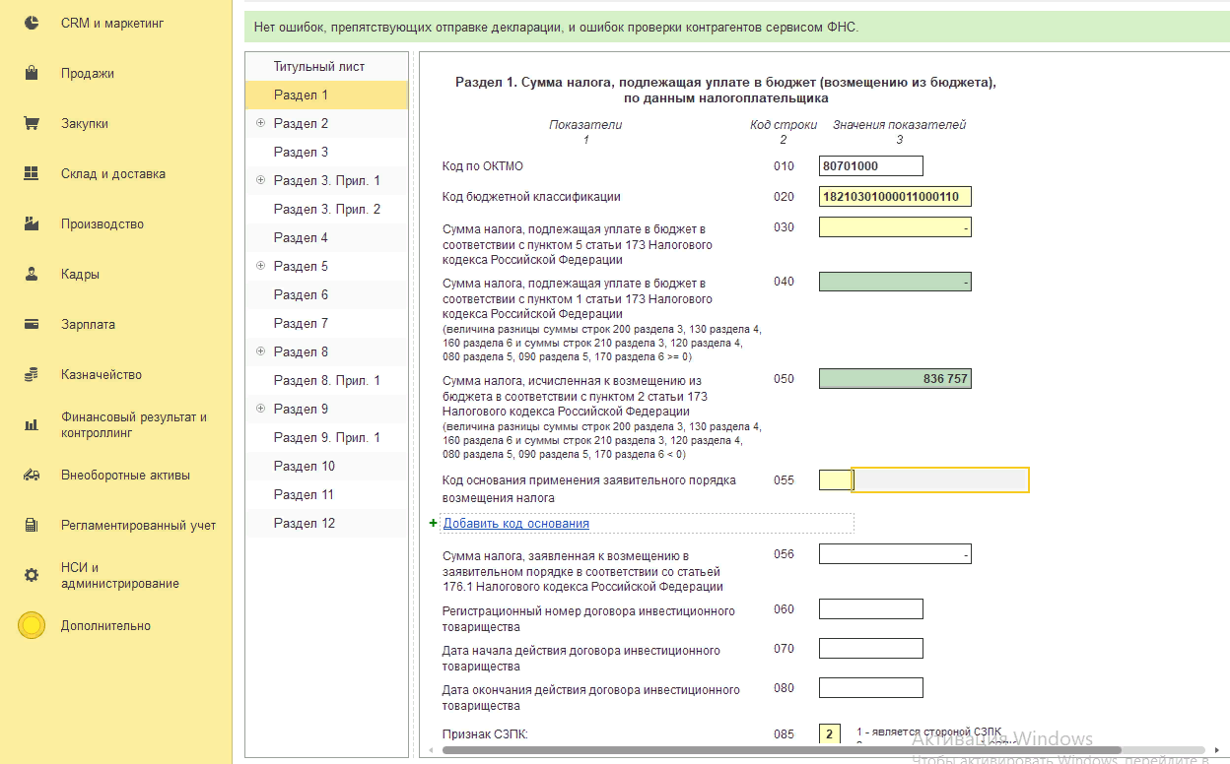Image resolution: width=1230 pixels, height=764 pixels.
Task: Click the green no-errors notification bar
Action: [x=737, y=28]
